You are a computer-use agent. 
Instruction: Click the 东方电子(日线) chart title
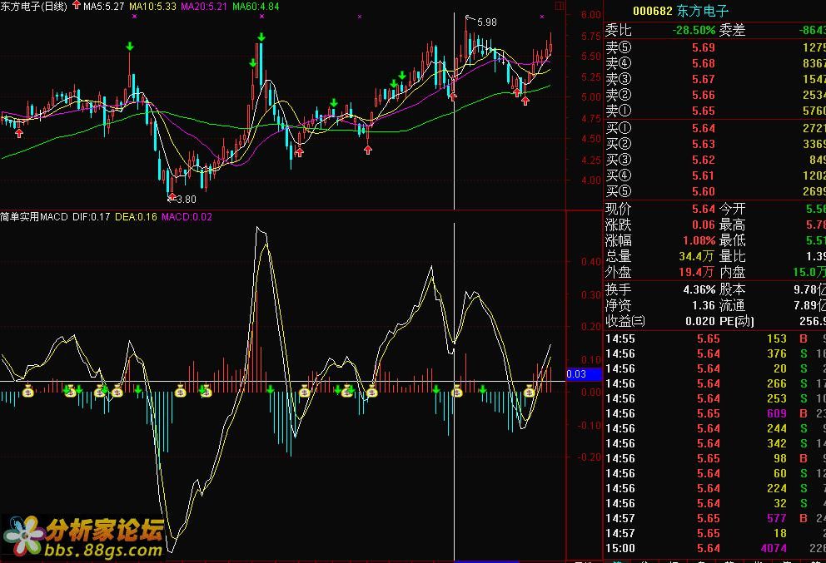click(x=34, y=7)
